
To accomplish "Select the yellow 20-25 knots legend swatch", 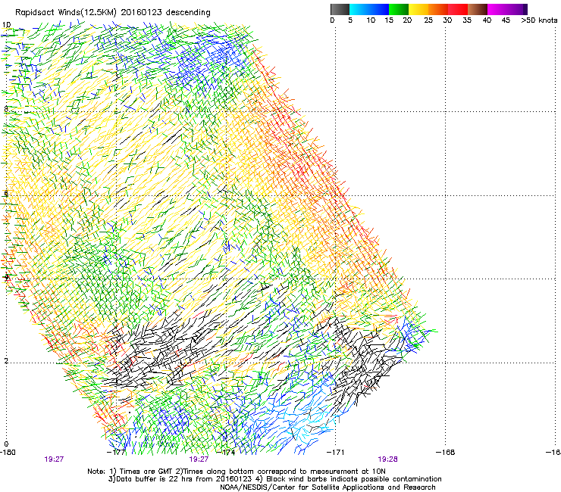I will click(418, 9).
